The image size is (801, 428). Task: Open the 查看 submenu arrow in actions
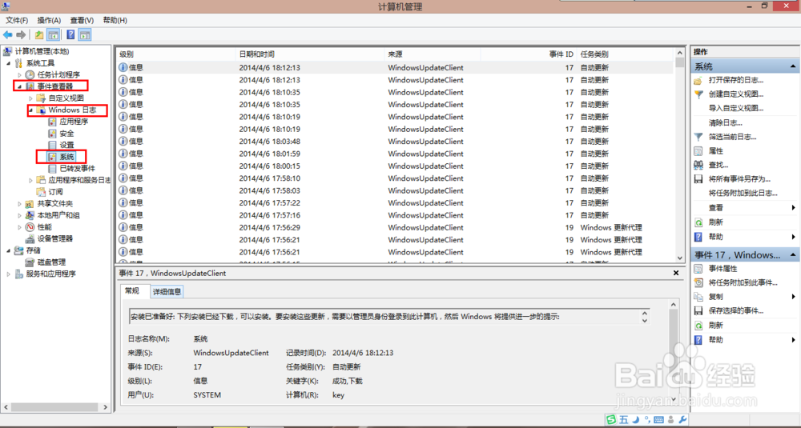pyautogui.click(x=793, y=208)
